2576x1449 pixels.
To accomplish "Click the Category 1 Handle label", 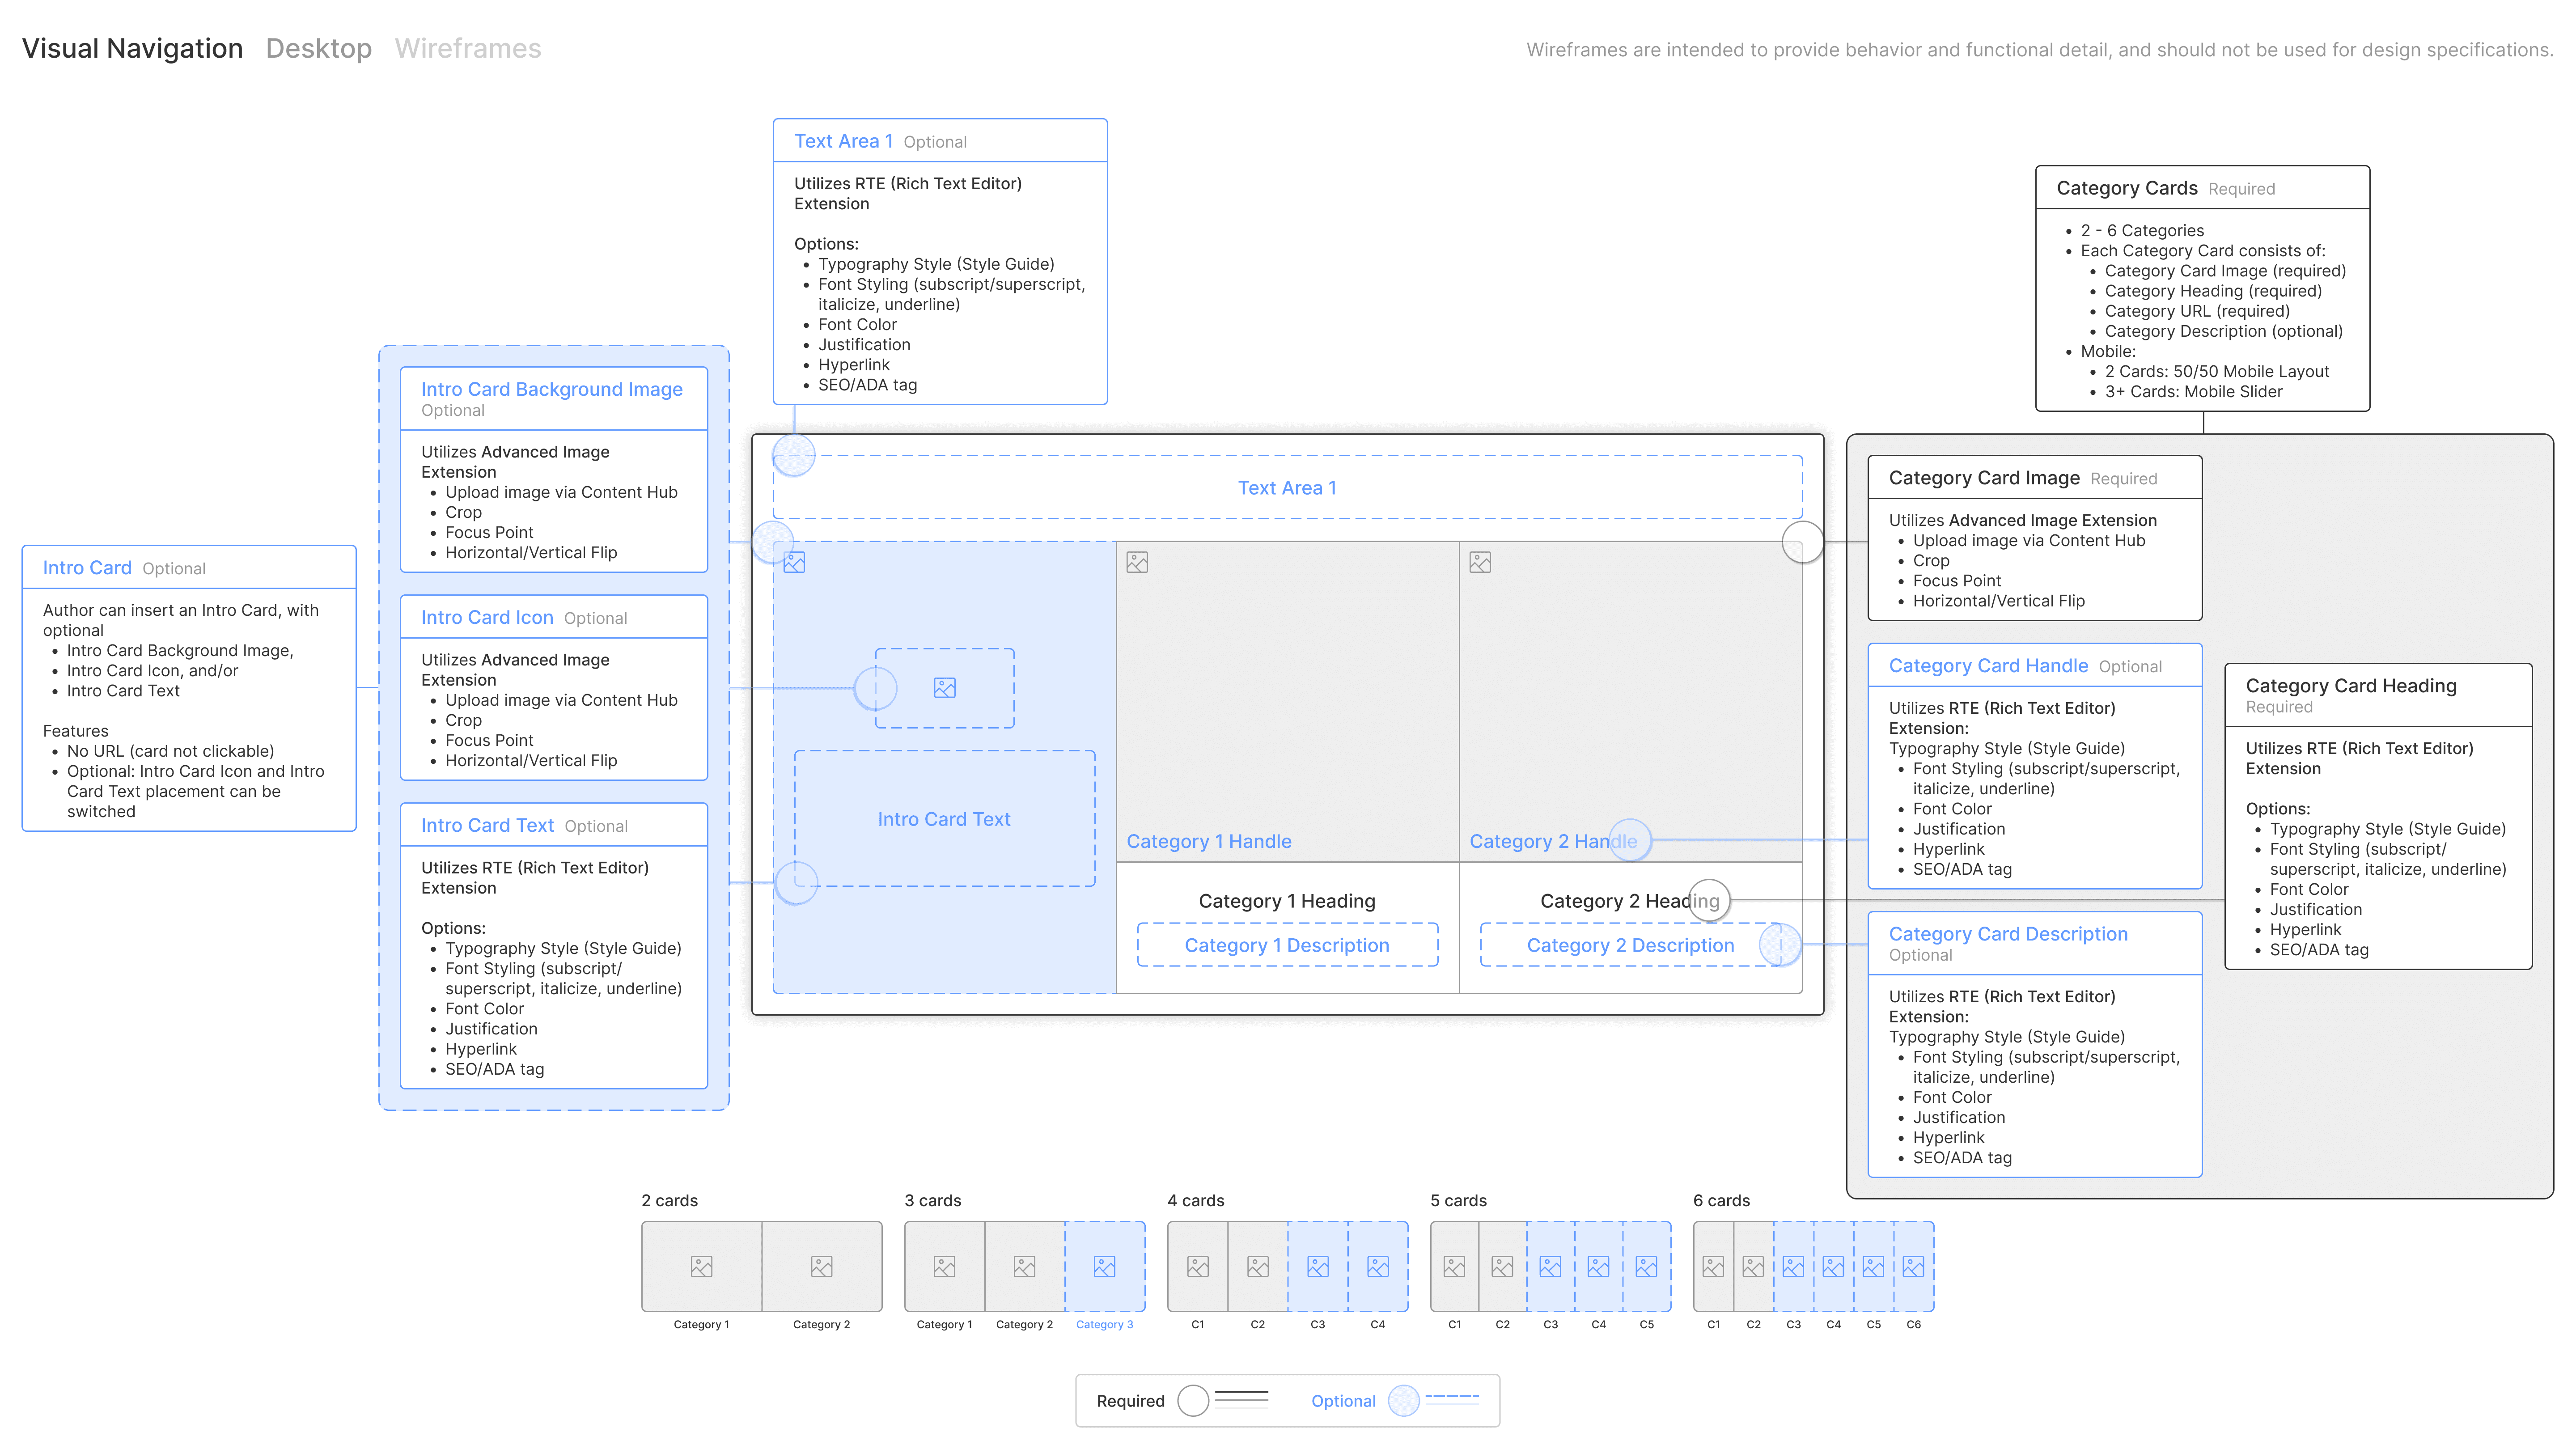I will pos(1208,841).
